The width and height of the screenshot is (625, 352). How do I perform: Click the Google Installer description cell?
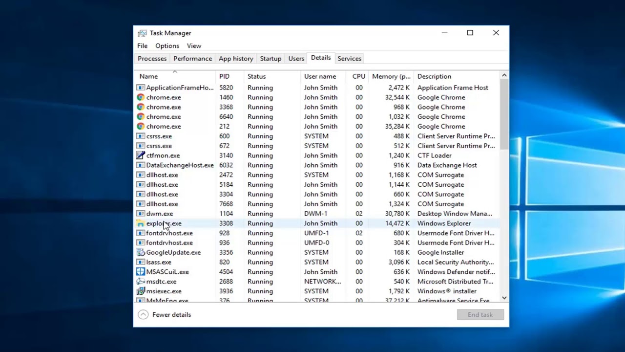click(x=441, y=252)
